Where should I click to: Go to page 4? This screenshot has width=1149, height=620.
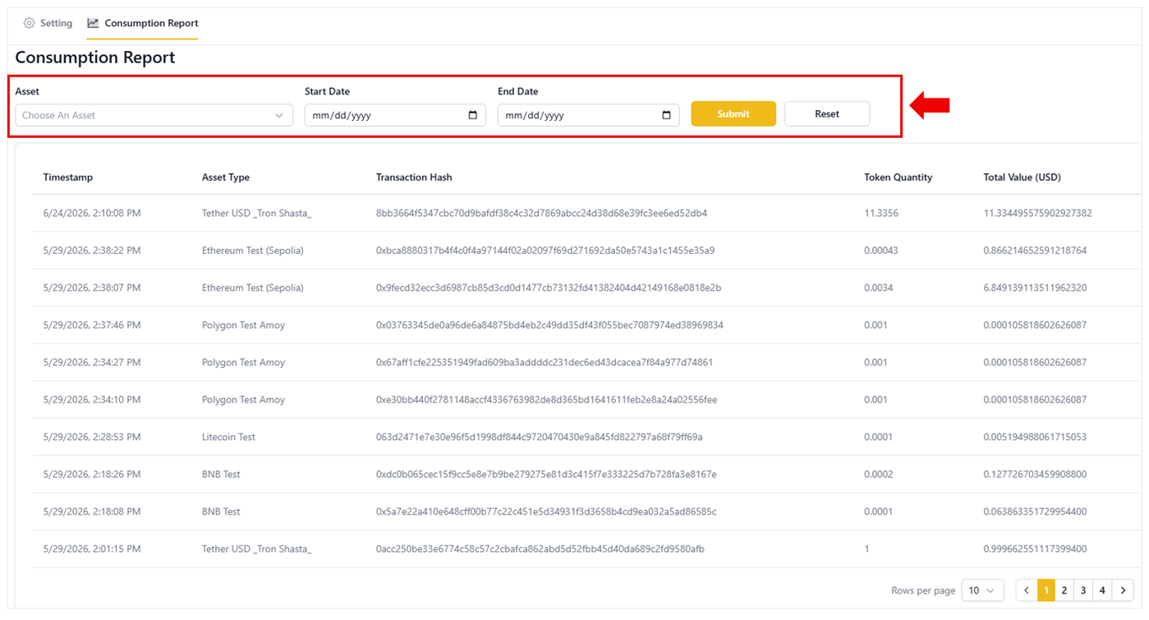1102,590
